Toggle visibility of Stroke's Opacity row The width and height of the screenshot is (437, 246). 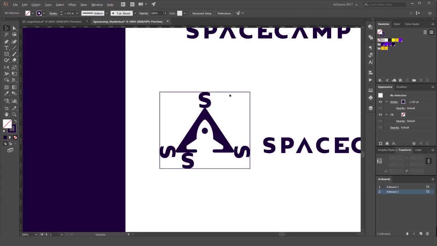380,108
